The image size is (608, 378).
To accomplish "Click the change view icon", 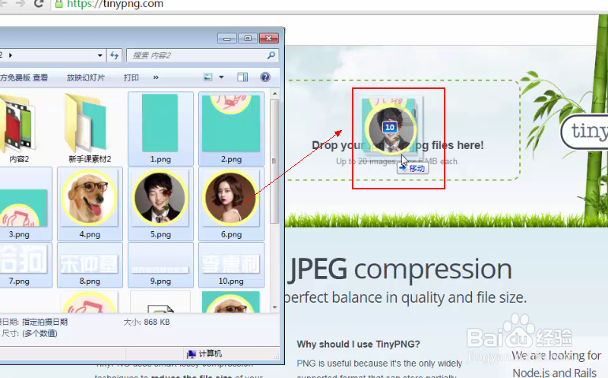I will [x=207, y=78].
